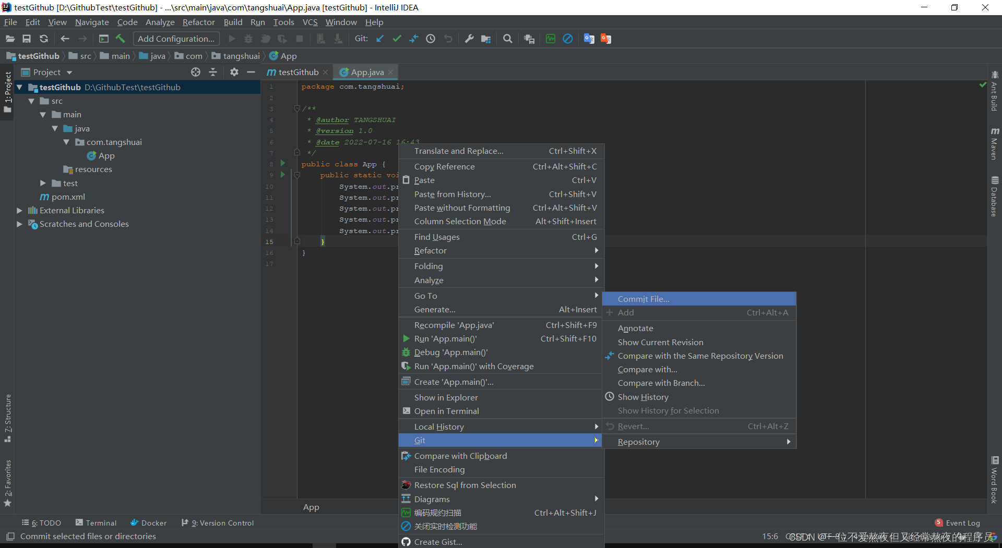Click the Back navigation arrow

(x=65, y=39)
